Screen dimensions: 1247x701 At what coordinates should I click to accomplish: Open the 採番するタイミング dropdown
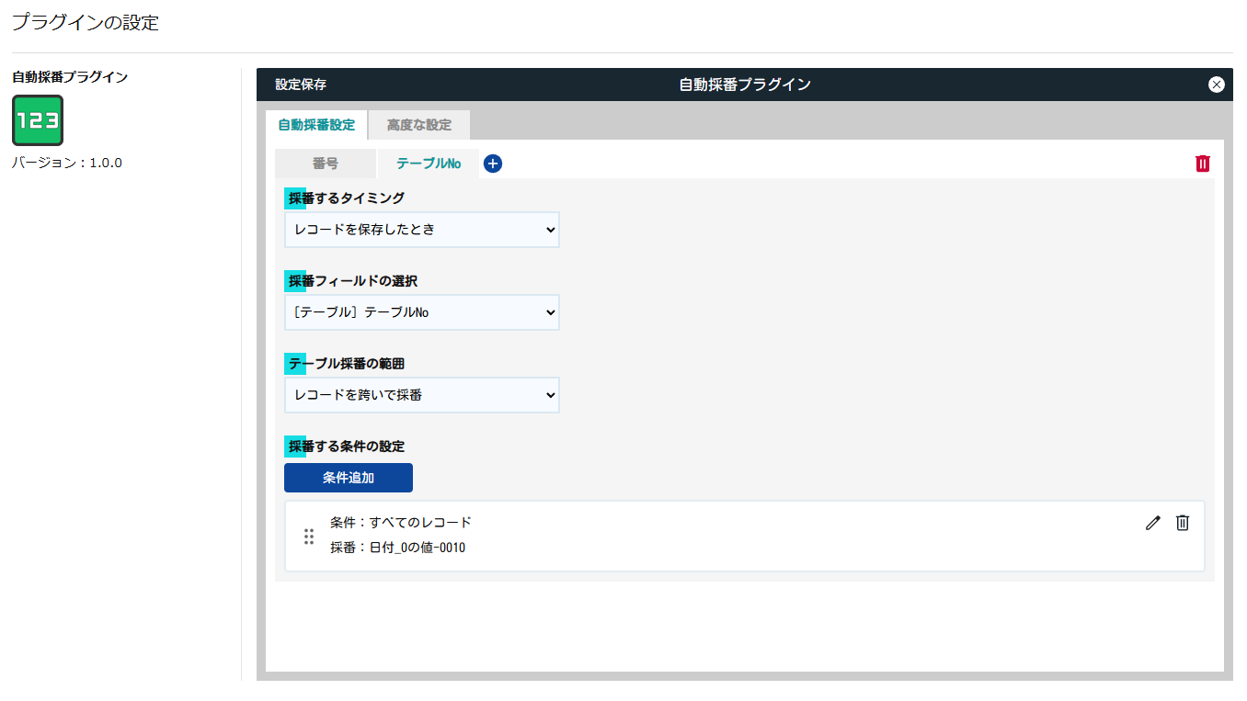coord(421,230)
